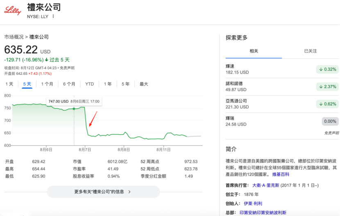
Task: Select the 5 天 time range tab
Action: (27, 84)
